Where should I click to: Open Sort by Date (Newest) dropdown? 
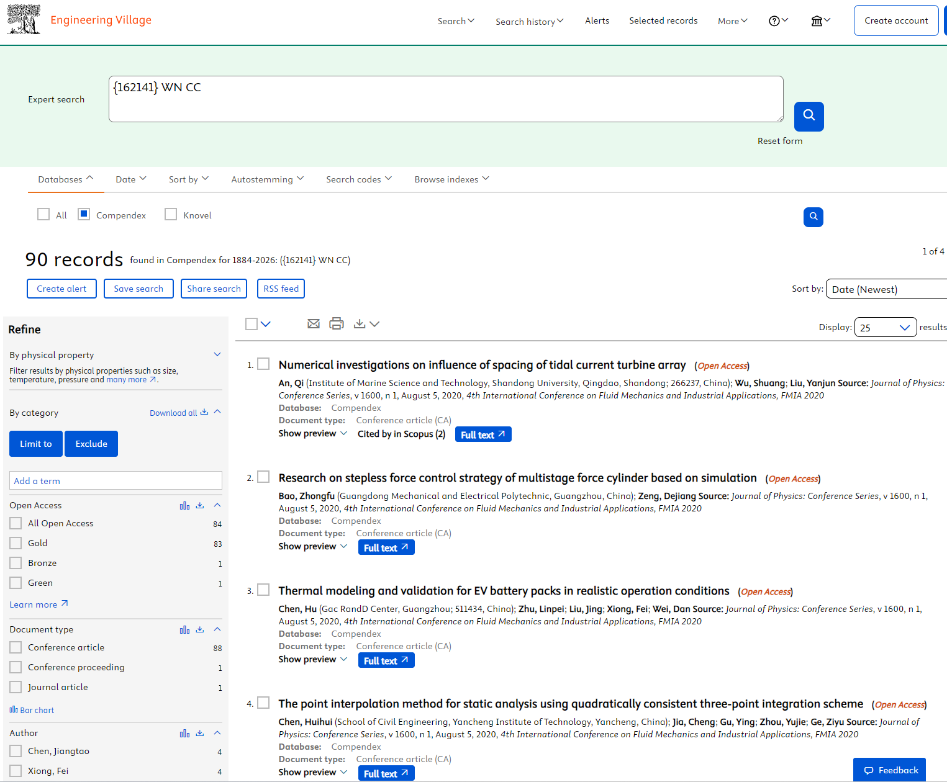pyautogui.click(x=887, y=289)
